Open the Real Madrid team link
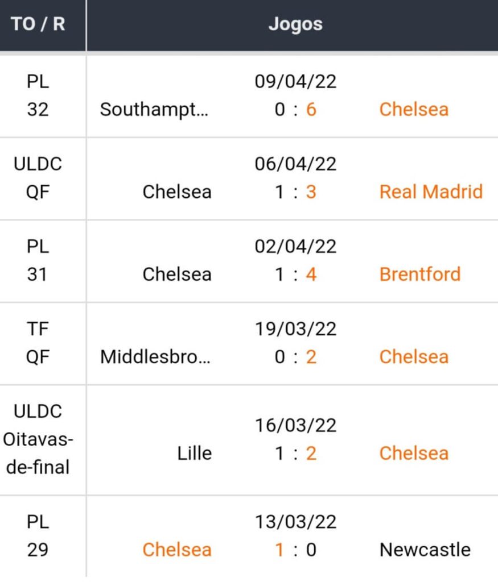This screenshot has height=582, width=498. pyautogui.click(x=431, y=192)
